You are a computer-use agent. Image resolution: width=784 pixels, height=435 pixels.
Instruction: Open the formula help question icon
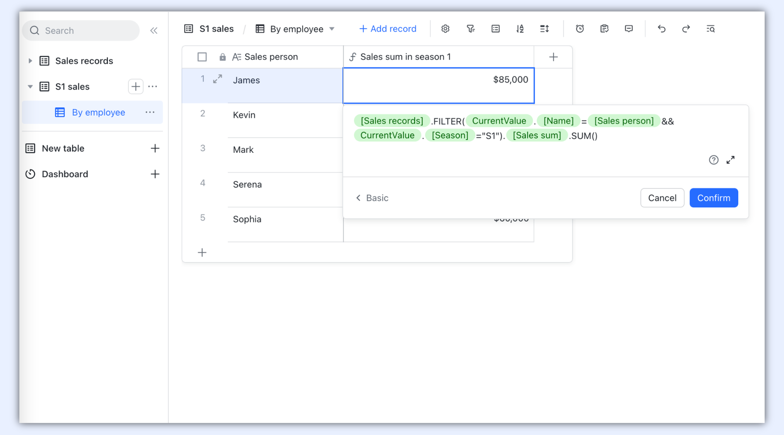point(713,160)
